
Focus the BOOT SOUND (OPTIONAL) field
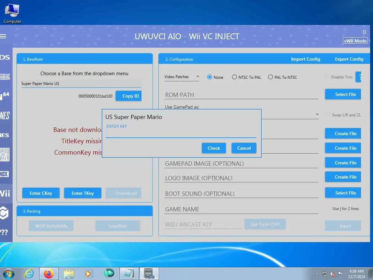click(x=242, y=193)
